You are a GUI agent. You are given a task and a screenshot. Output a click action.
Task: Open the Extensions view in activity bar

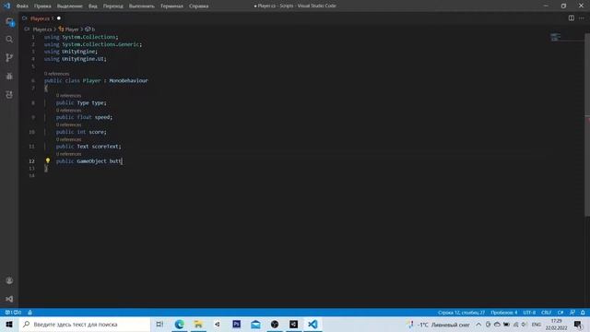[9, 94]
